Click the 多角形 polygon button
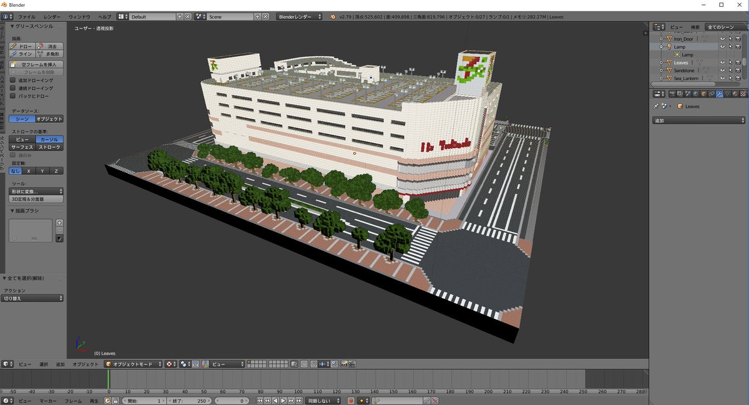 [x=49, y=54]
